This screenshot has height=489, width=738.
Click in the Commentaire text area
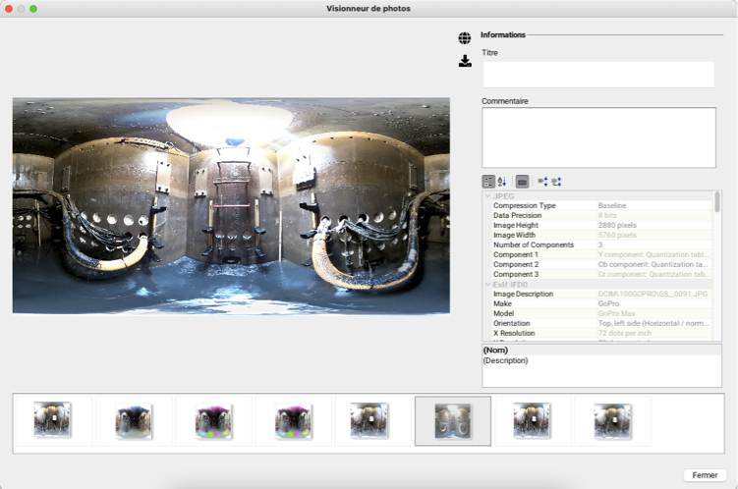(x=597, y=137)
